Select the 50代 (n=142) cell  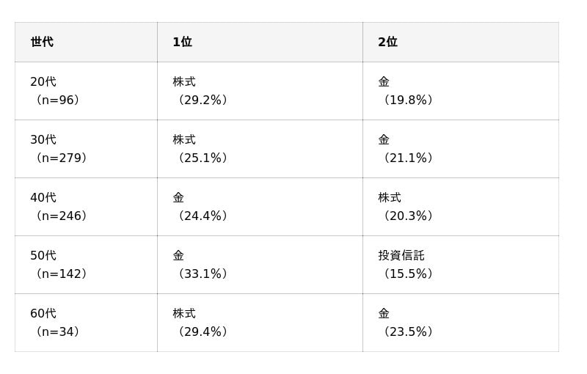[x=59, y=265]
